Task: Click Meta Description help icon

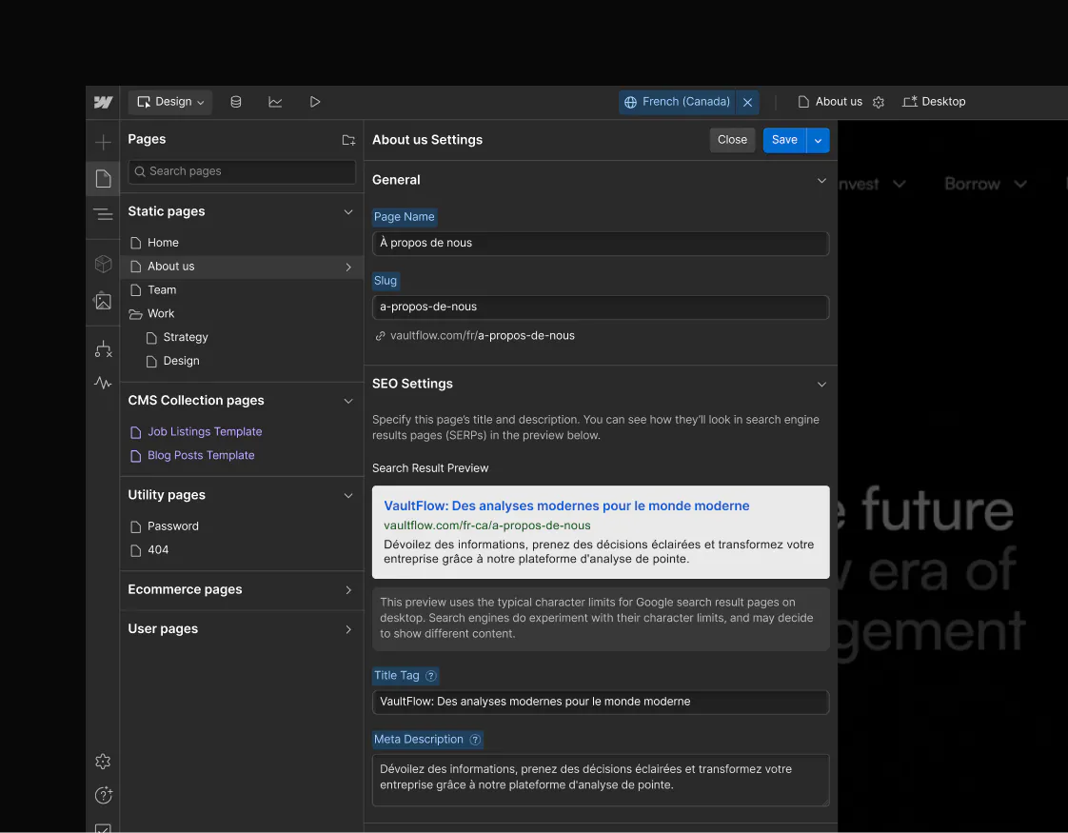Action: [475, 740]
